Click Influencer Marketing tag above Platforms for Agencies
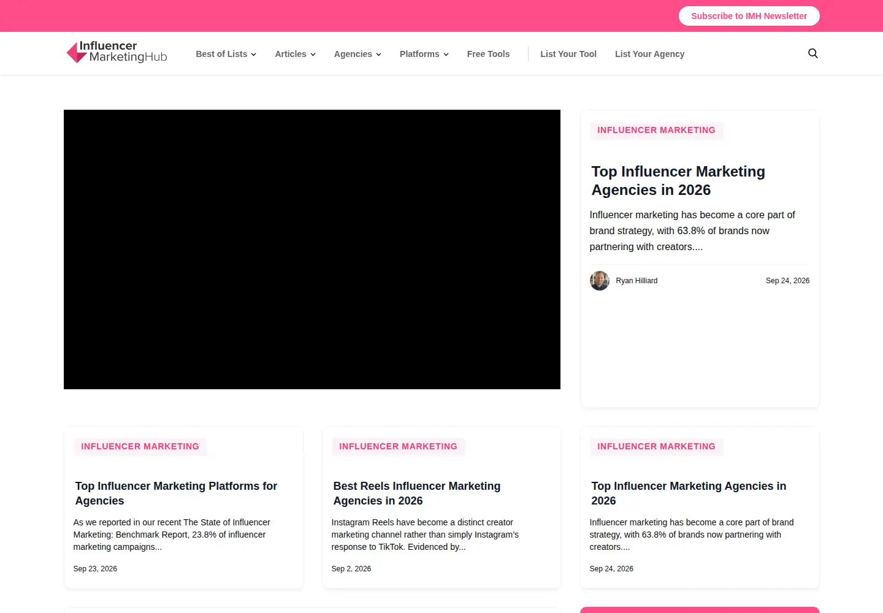This screenshot has height=613, width=883. tap(140, 446)
